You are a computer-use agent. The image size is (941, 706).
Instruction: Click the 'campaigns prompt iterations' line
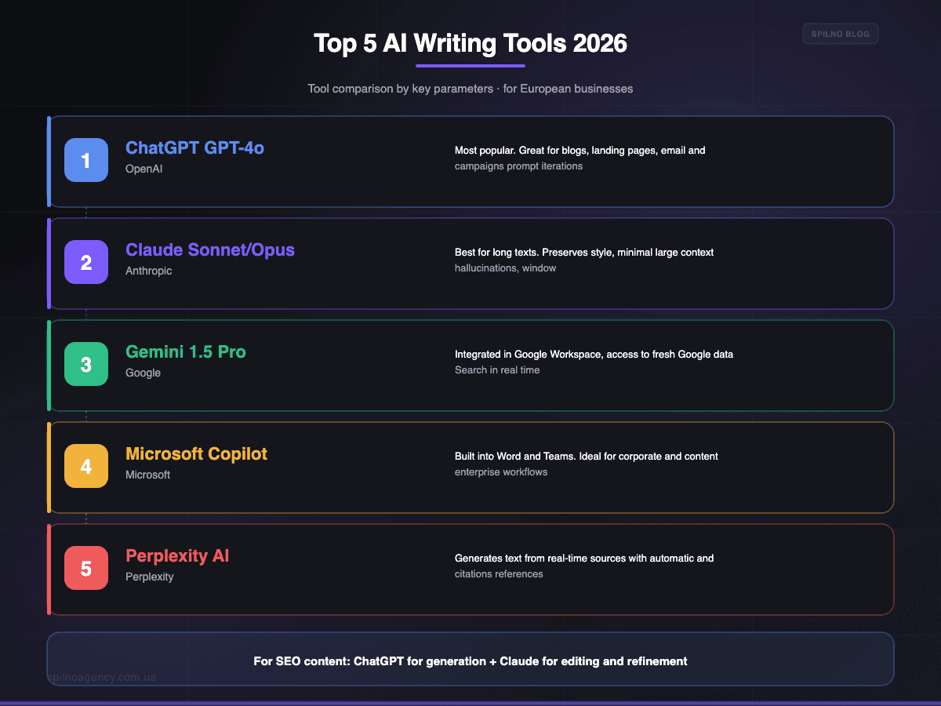pos(519,166)
